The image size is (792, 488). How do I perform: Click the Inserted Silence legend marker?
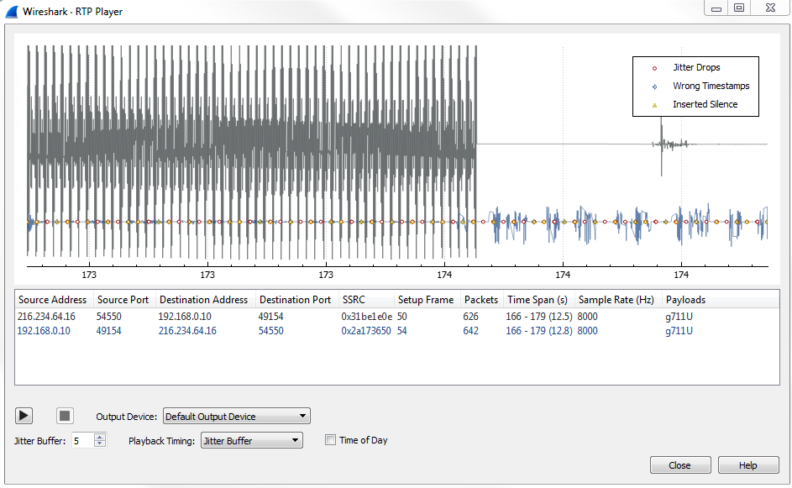click(x=654, y=105)
